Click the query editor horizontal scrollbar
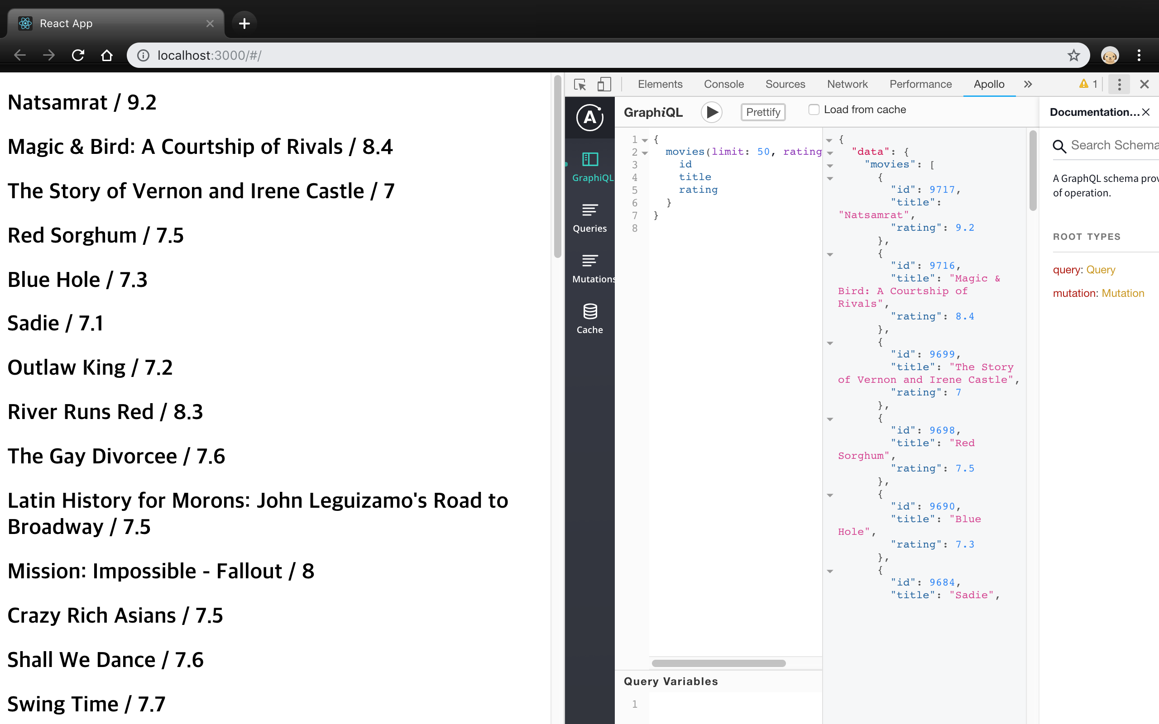 (x=718, y=663)
